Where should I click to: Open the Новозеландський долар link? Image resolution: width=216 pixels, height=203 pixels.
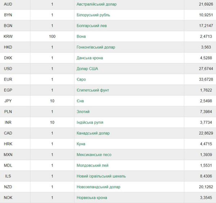coord(99,187)
